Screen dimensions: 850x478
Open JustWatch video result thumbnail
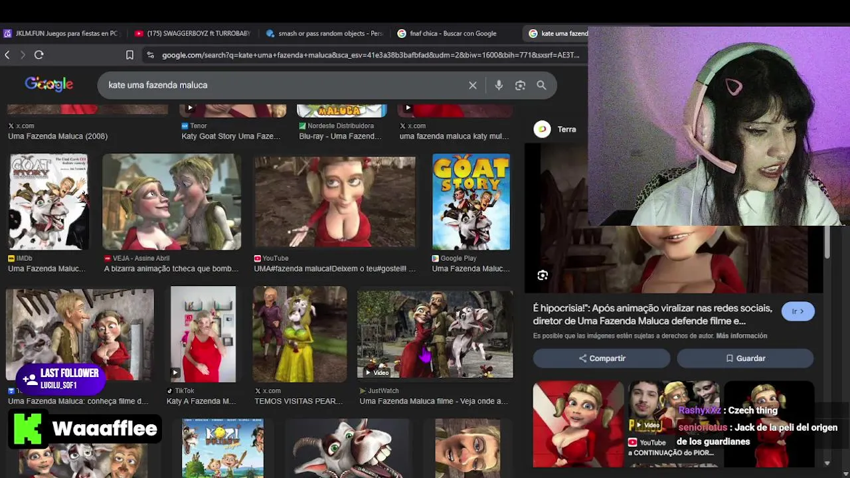tap(435, 334)
